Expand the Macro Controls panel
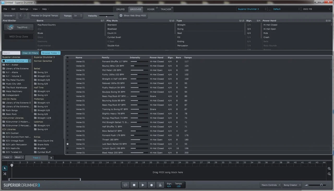334x191 pixels. click(271, 185)
